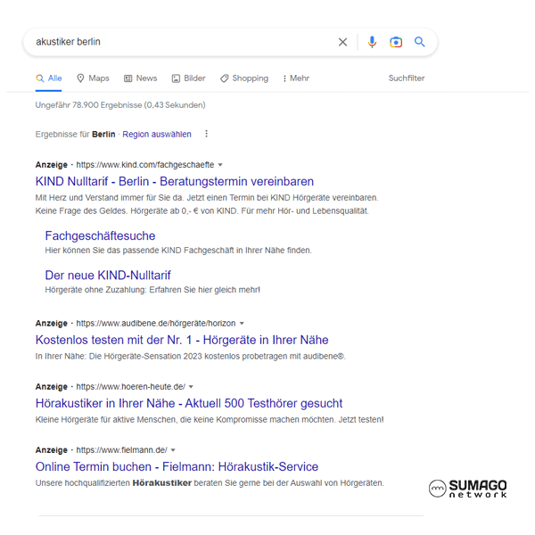This screenshot has height=535, width=535.
Task: Click Kleine Hörgeräte für aktive Menschen text
Action: tap(210, 420)
